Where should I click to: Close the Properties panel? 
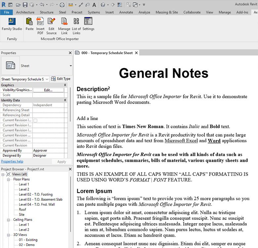click(70, 53)
